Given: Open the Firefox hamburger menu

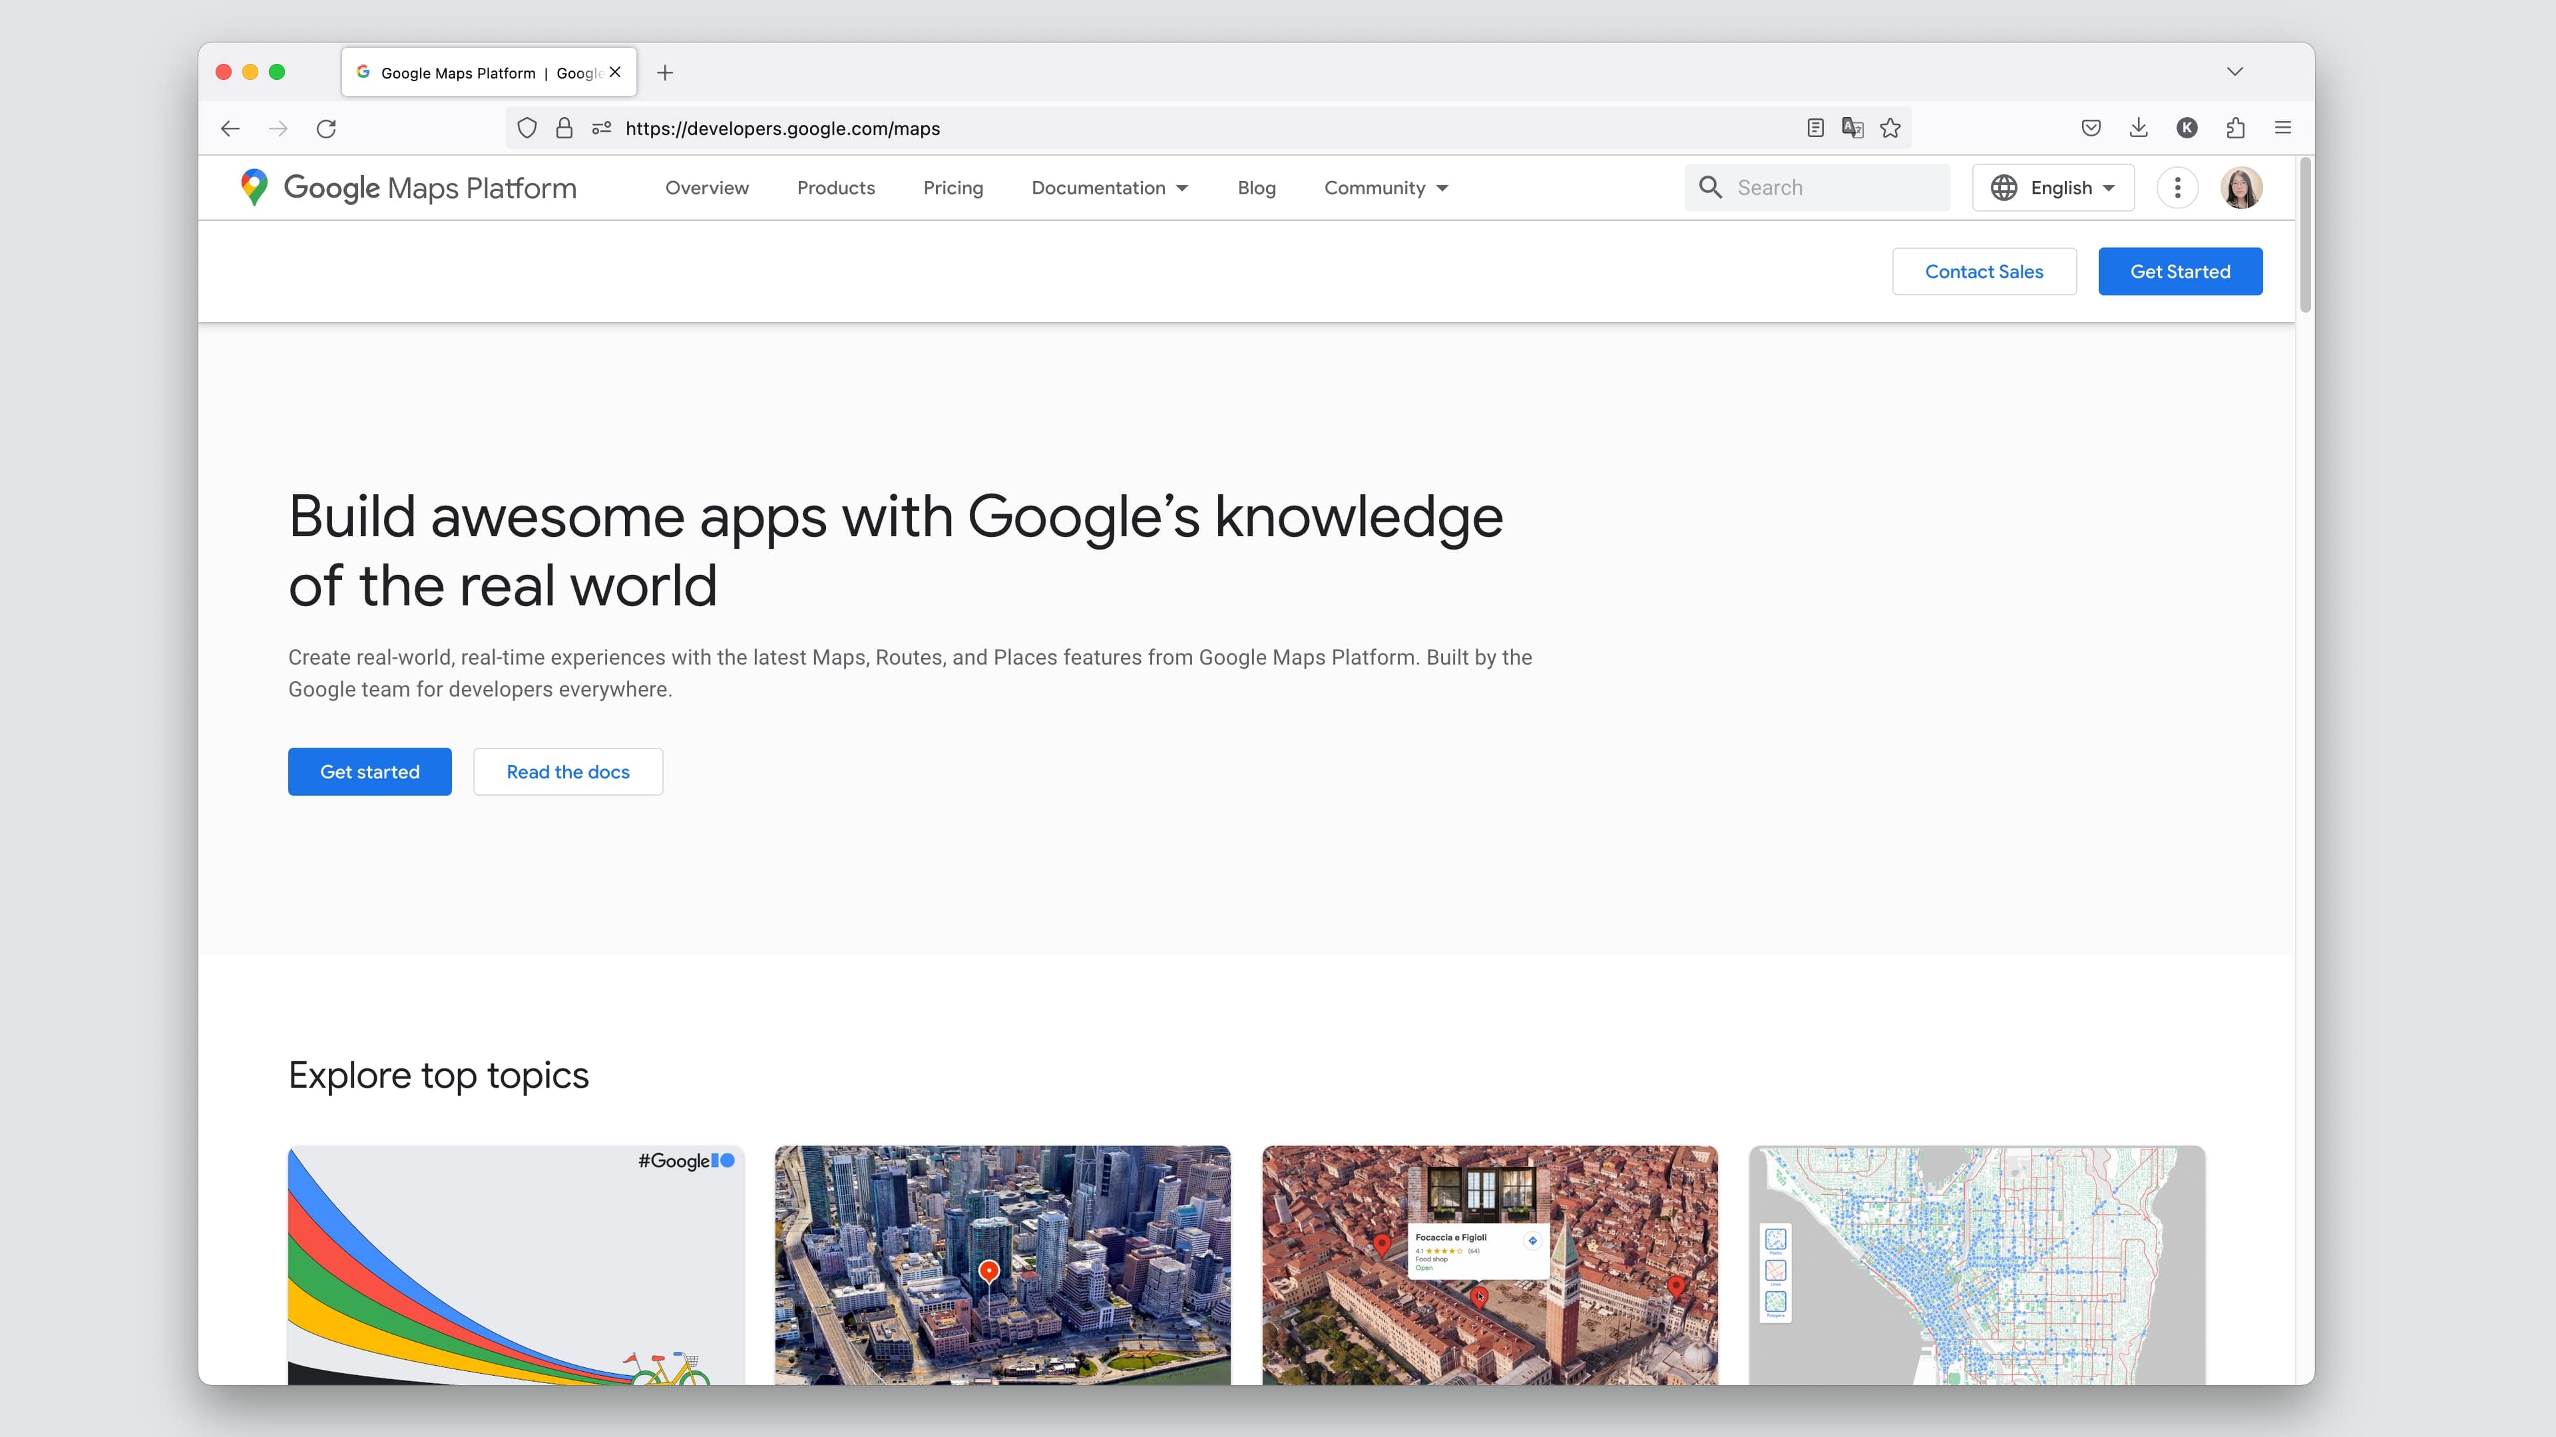Looking at the screenshot, I should pyautogui.click(x=2282, y=128).
